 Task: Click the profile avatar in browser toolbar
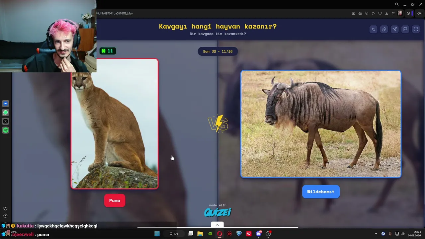pos(400,13)
